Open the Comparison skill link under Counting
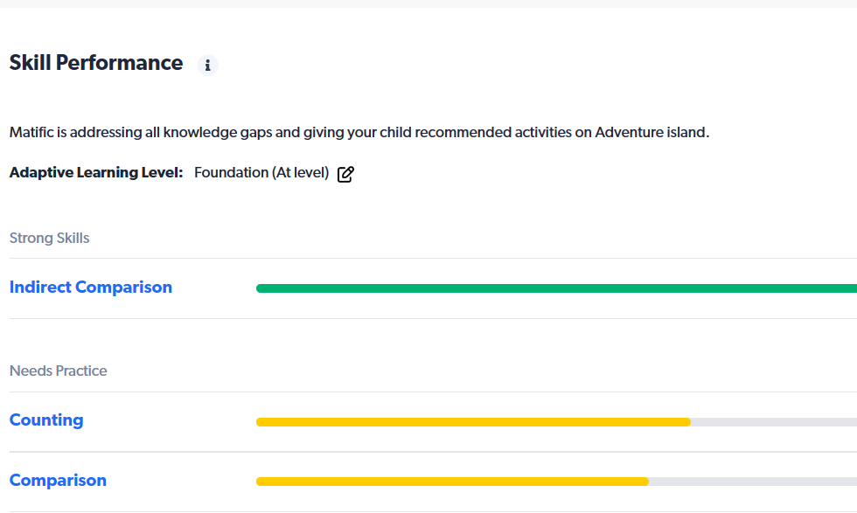Screen dimensions: 857x513 (58, 481)
